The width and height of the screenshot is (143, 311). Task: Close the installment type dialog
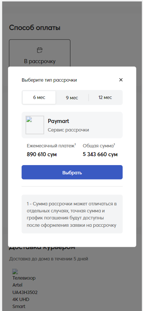121,80
